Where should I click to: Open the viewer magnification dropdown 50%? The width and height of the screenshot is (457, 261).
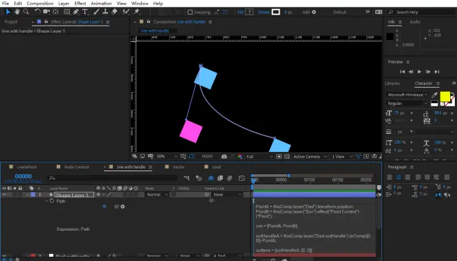(166, 156)
